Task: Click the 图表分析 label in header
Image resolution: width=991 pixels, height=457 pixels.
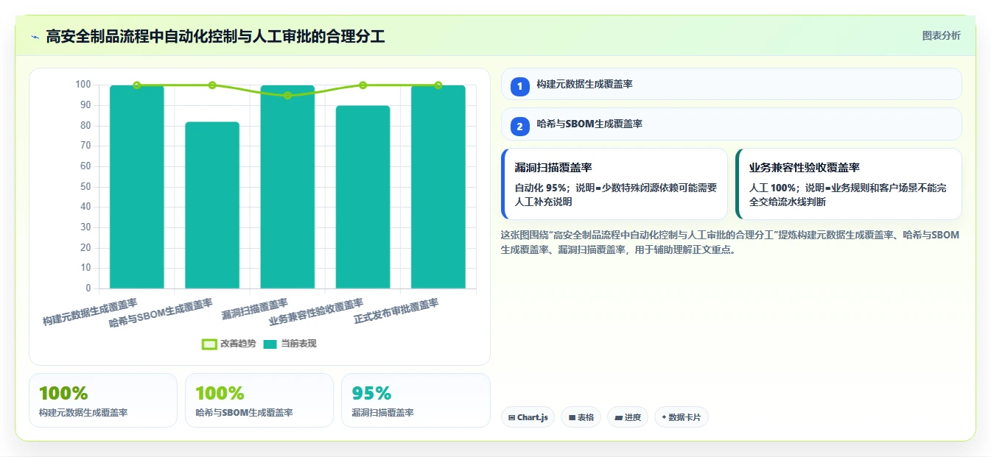Action: [x=942, y=35]
